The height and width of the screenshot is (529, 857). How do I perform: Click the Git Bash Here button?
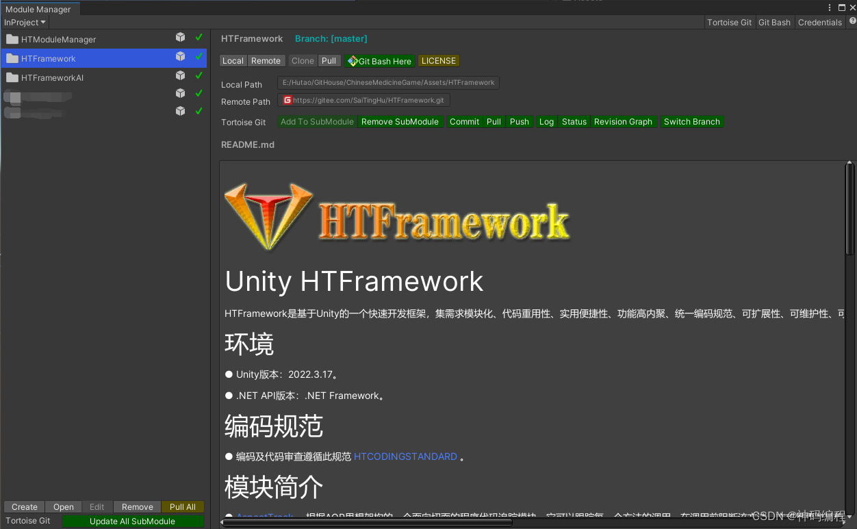[379, 61]
